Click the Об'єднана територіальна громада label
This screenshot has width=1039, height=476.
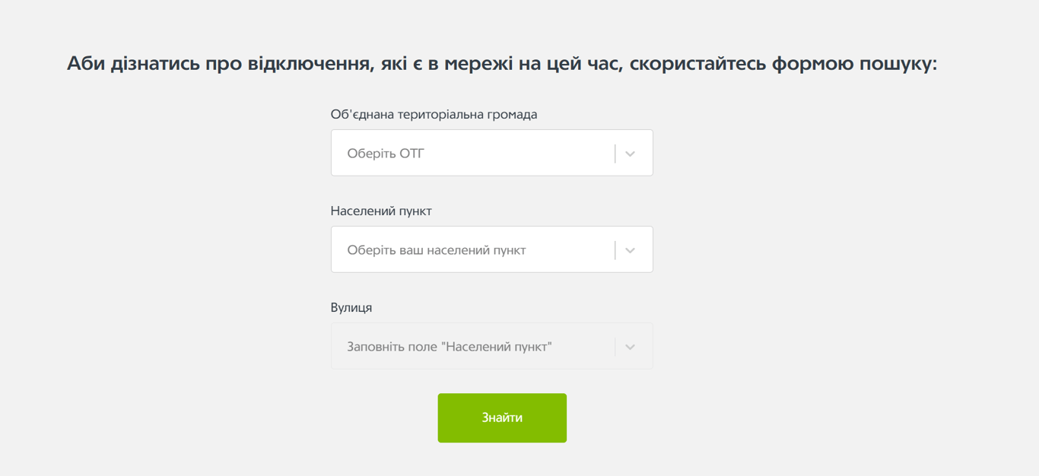(x=433, y=114)
